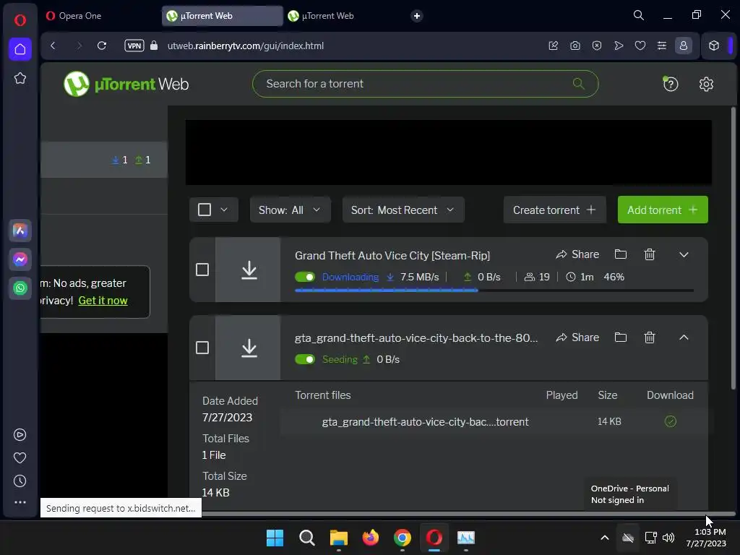Switch to the Opera One tab
The image size is (740, 555).
pyautogui.click(x=100, y=16)
